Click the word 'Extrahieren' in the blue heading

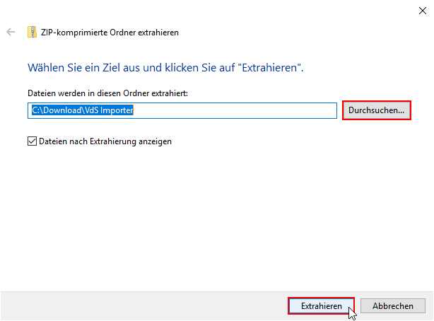pyautogui.click(x=271, y=68)
